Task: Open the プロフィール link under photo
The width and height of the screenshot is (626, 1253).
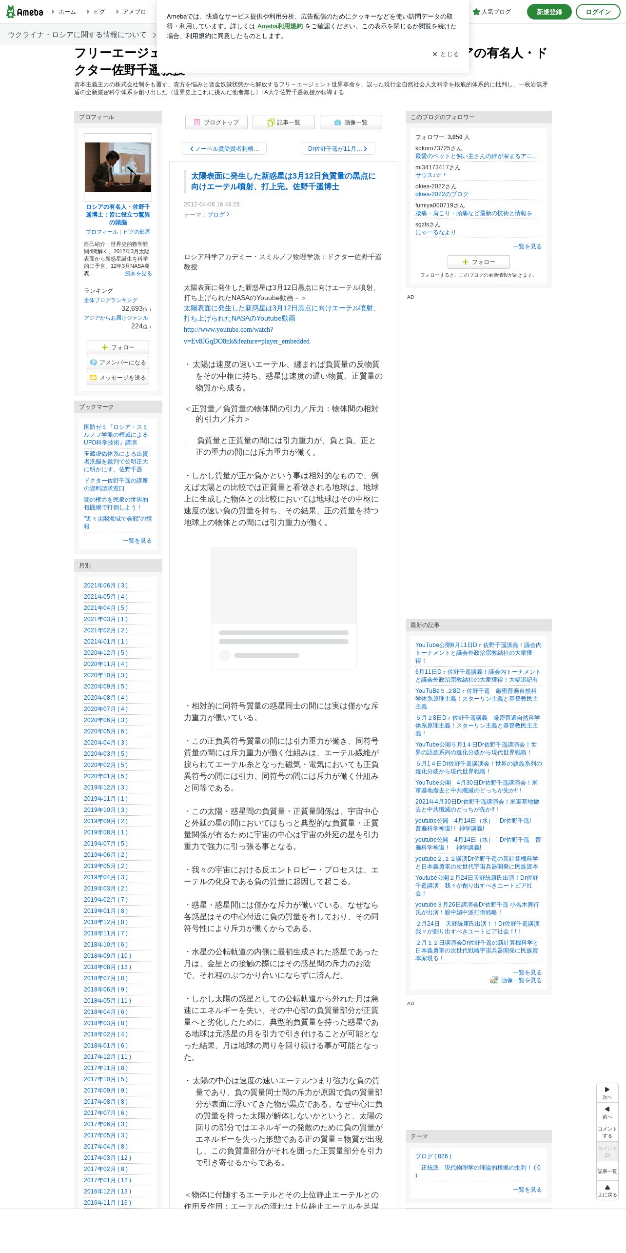Action: pos(102,232)
